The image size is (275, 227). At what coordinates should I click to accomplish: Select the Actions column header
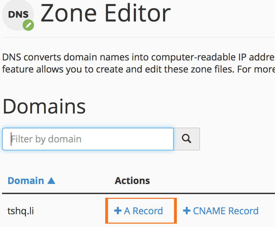[x=132, y=181]
